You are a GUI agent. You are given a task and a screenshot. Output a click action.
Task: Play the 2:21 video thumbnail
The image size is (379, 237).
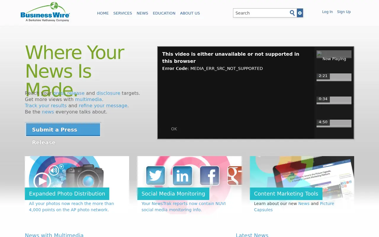(334, 77)
